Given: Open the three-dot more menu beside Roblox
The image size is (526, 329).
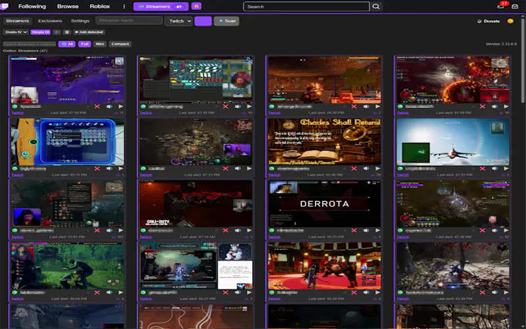Looking at the screenshot, I should [124, 7].
